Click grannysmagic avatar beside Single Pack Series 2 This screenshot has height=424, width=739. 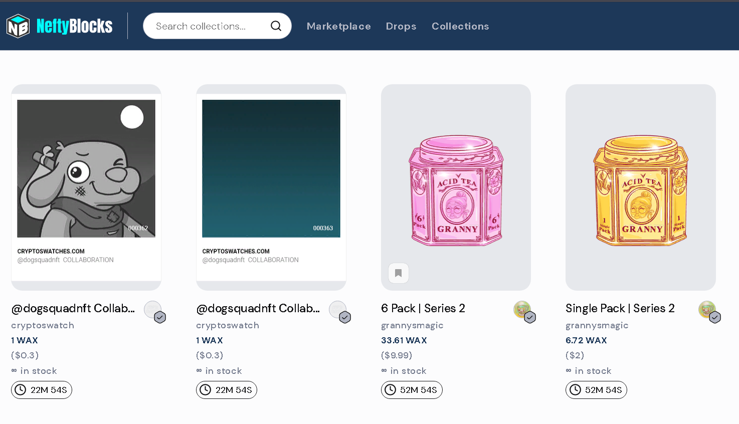coord(707,309)
